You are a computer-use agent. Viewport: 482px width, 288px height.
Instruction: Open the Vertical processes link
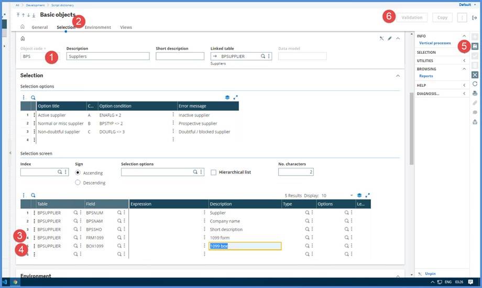point(435,43)
